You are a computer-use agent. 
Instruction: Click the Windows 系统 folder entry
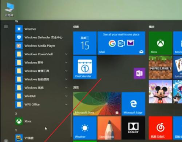click(x=41, y=88)
